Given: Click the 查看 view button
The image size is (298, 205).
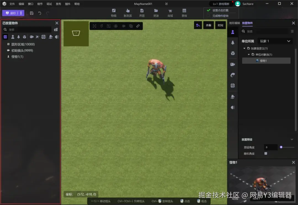Looking at the screenshot, I should [x=209, y=25].
